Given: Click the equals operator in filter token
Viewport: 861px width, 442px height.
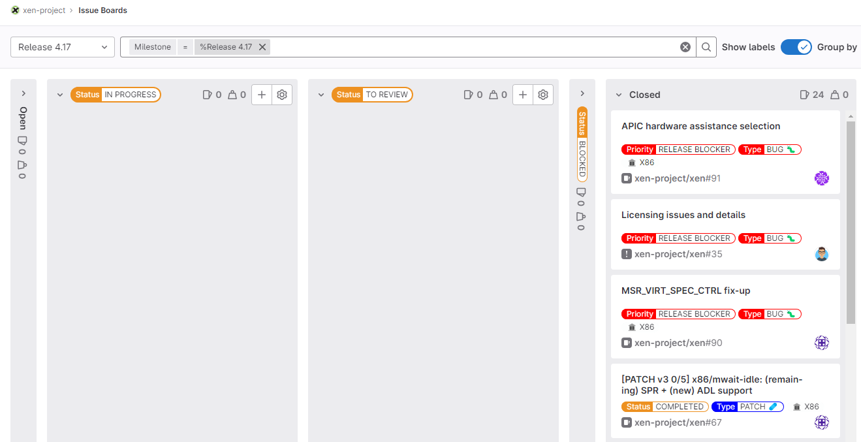Looking at the screenshot, I should pyautogui.click(x=185, y=47).
